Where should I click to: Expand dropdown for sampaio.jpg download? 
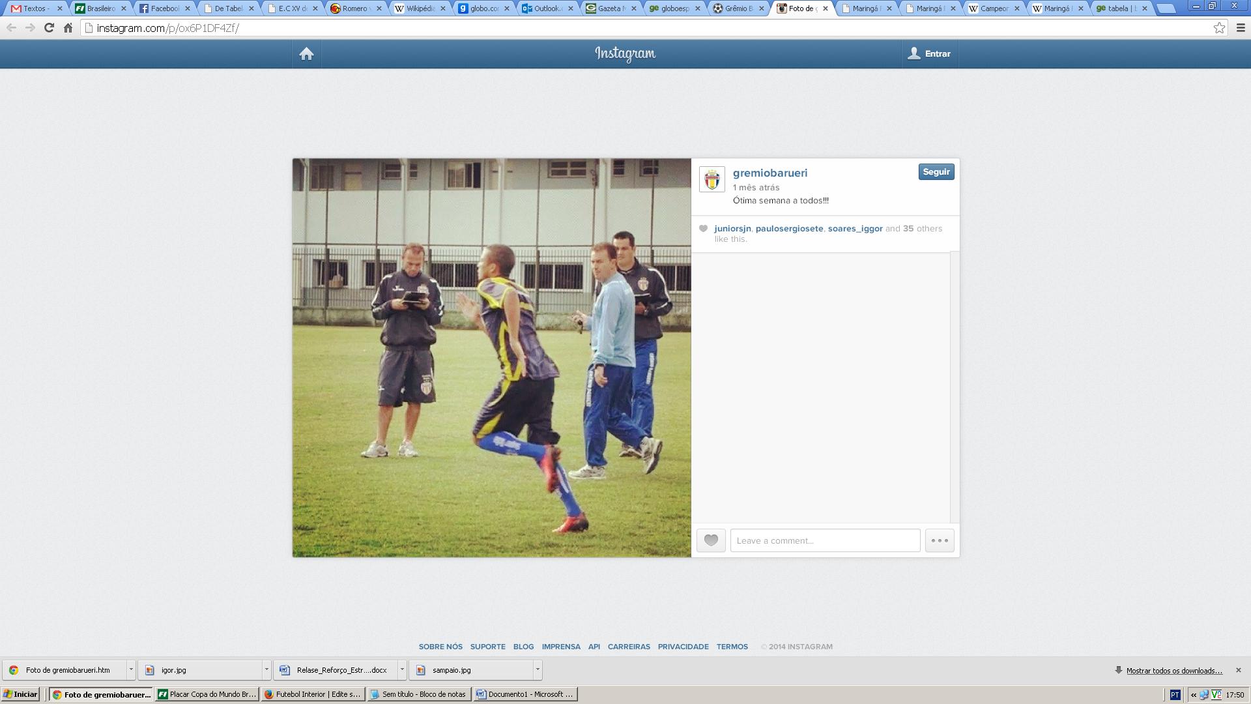(x=538, y=669)
